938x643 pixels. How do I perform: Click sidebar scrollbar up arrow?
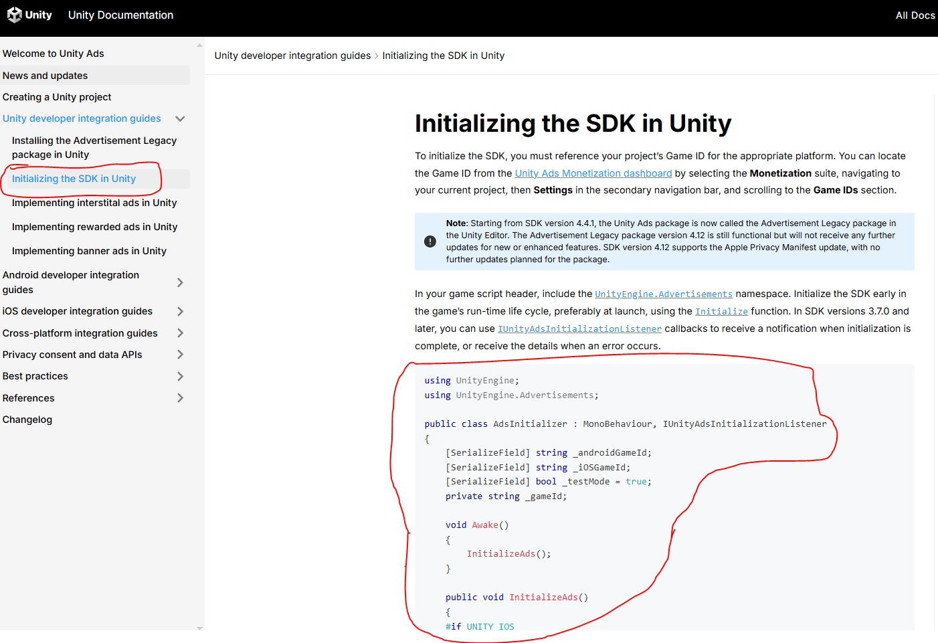tap(199, 45)
